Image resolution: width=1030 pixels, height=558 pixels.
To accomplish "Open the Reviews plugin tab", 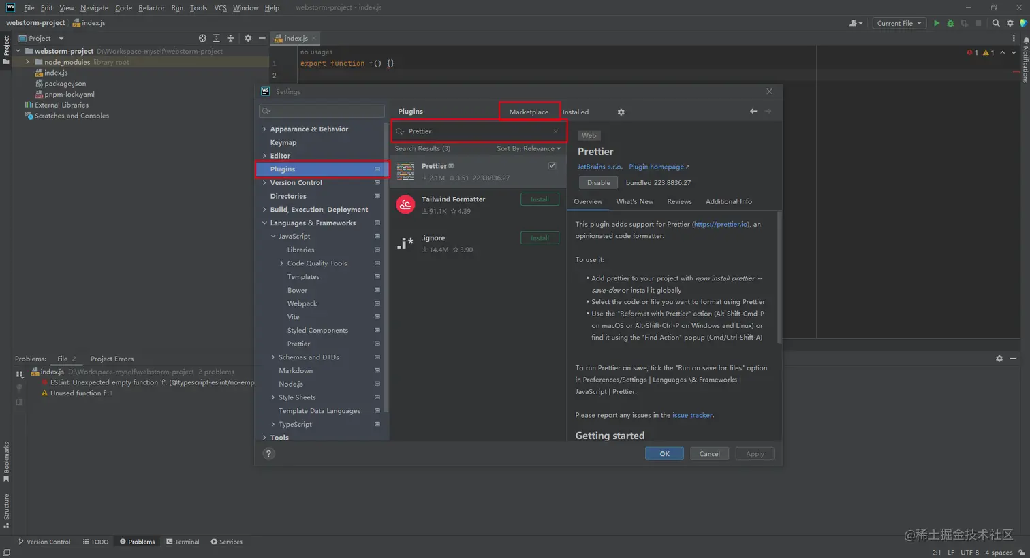I will tap(679, 201).
